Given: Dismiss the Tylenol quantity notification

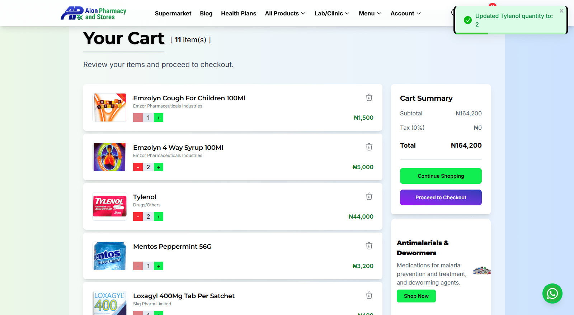Looking at the screenshot, I should 561,11.
